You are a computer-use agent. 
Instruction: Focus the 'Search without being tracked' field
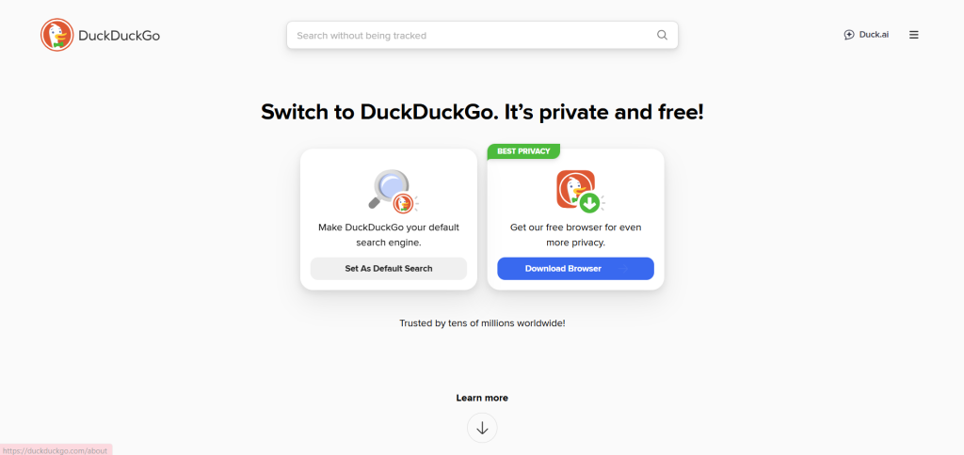pos(482,35)
